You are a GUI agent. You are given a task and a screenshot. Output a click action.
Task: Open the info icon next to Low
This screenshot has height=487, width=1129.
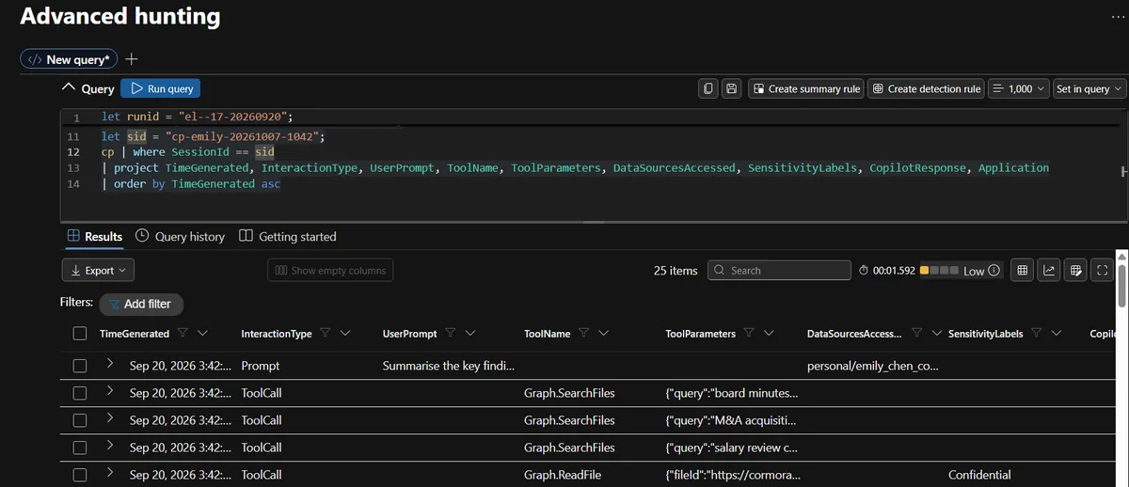pos(994,270)
